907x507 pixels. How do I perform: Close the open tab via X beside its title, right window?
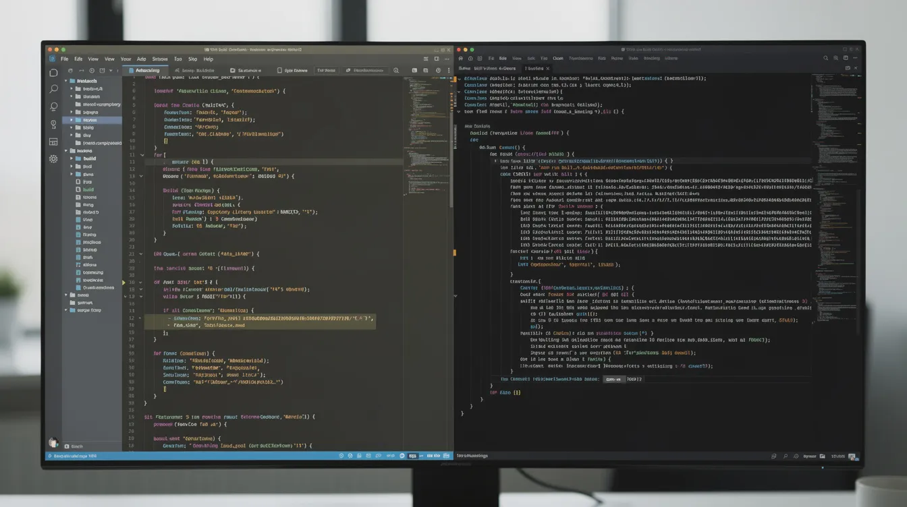tap(548, 68)
